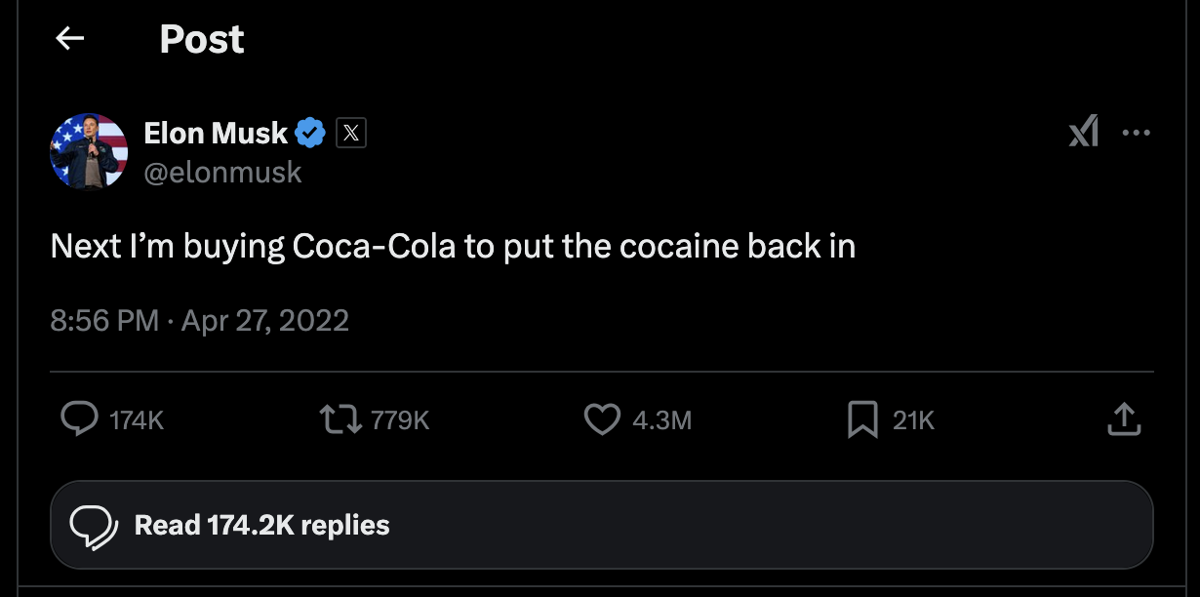Open the @elonmusk handle link
This screenshot has height=597, width=1200.
coord(222,173)
